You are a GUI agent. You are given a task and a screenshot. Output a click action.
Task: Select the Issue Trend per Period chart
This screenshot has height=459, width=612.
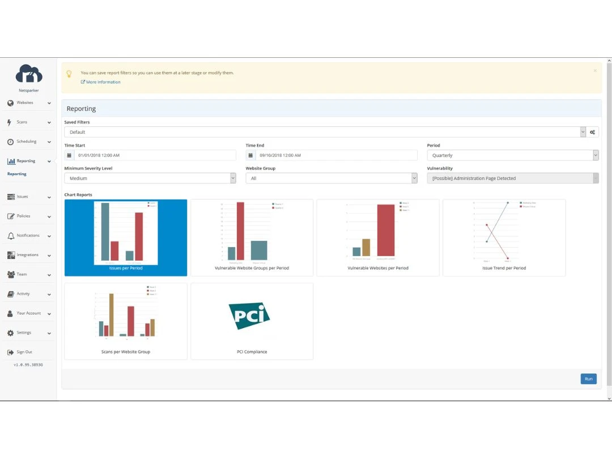504,237
